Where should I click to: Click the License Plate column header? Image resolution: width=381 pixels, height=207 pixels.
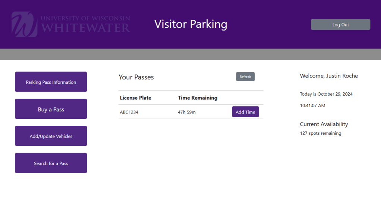tap(136, 98)
